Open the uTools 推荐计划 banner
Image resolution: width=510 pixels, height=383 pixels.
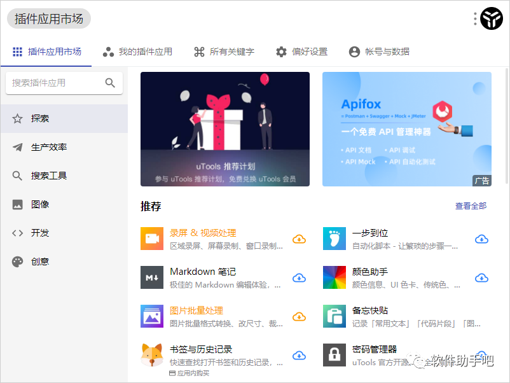[x=225, y=129]
